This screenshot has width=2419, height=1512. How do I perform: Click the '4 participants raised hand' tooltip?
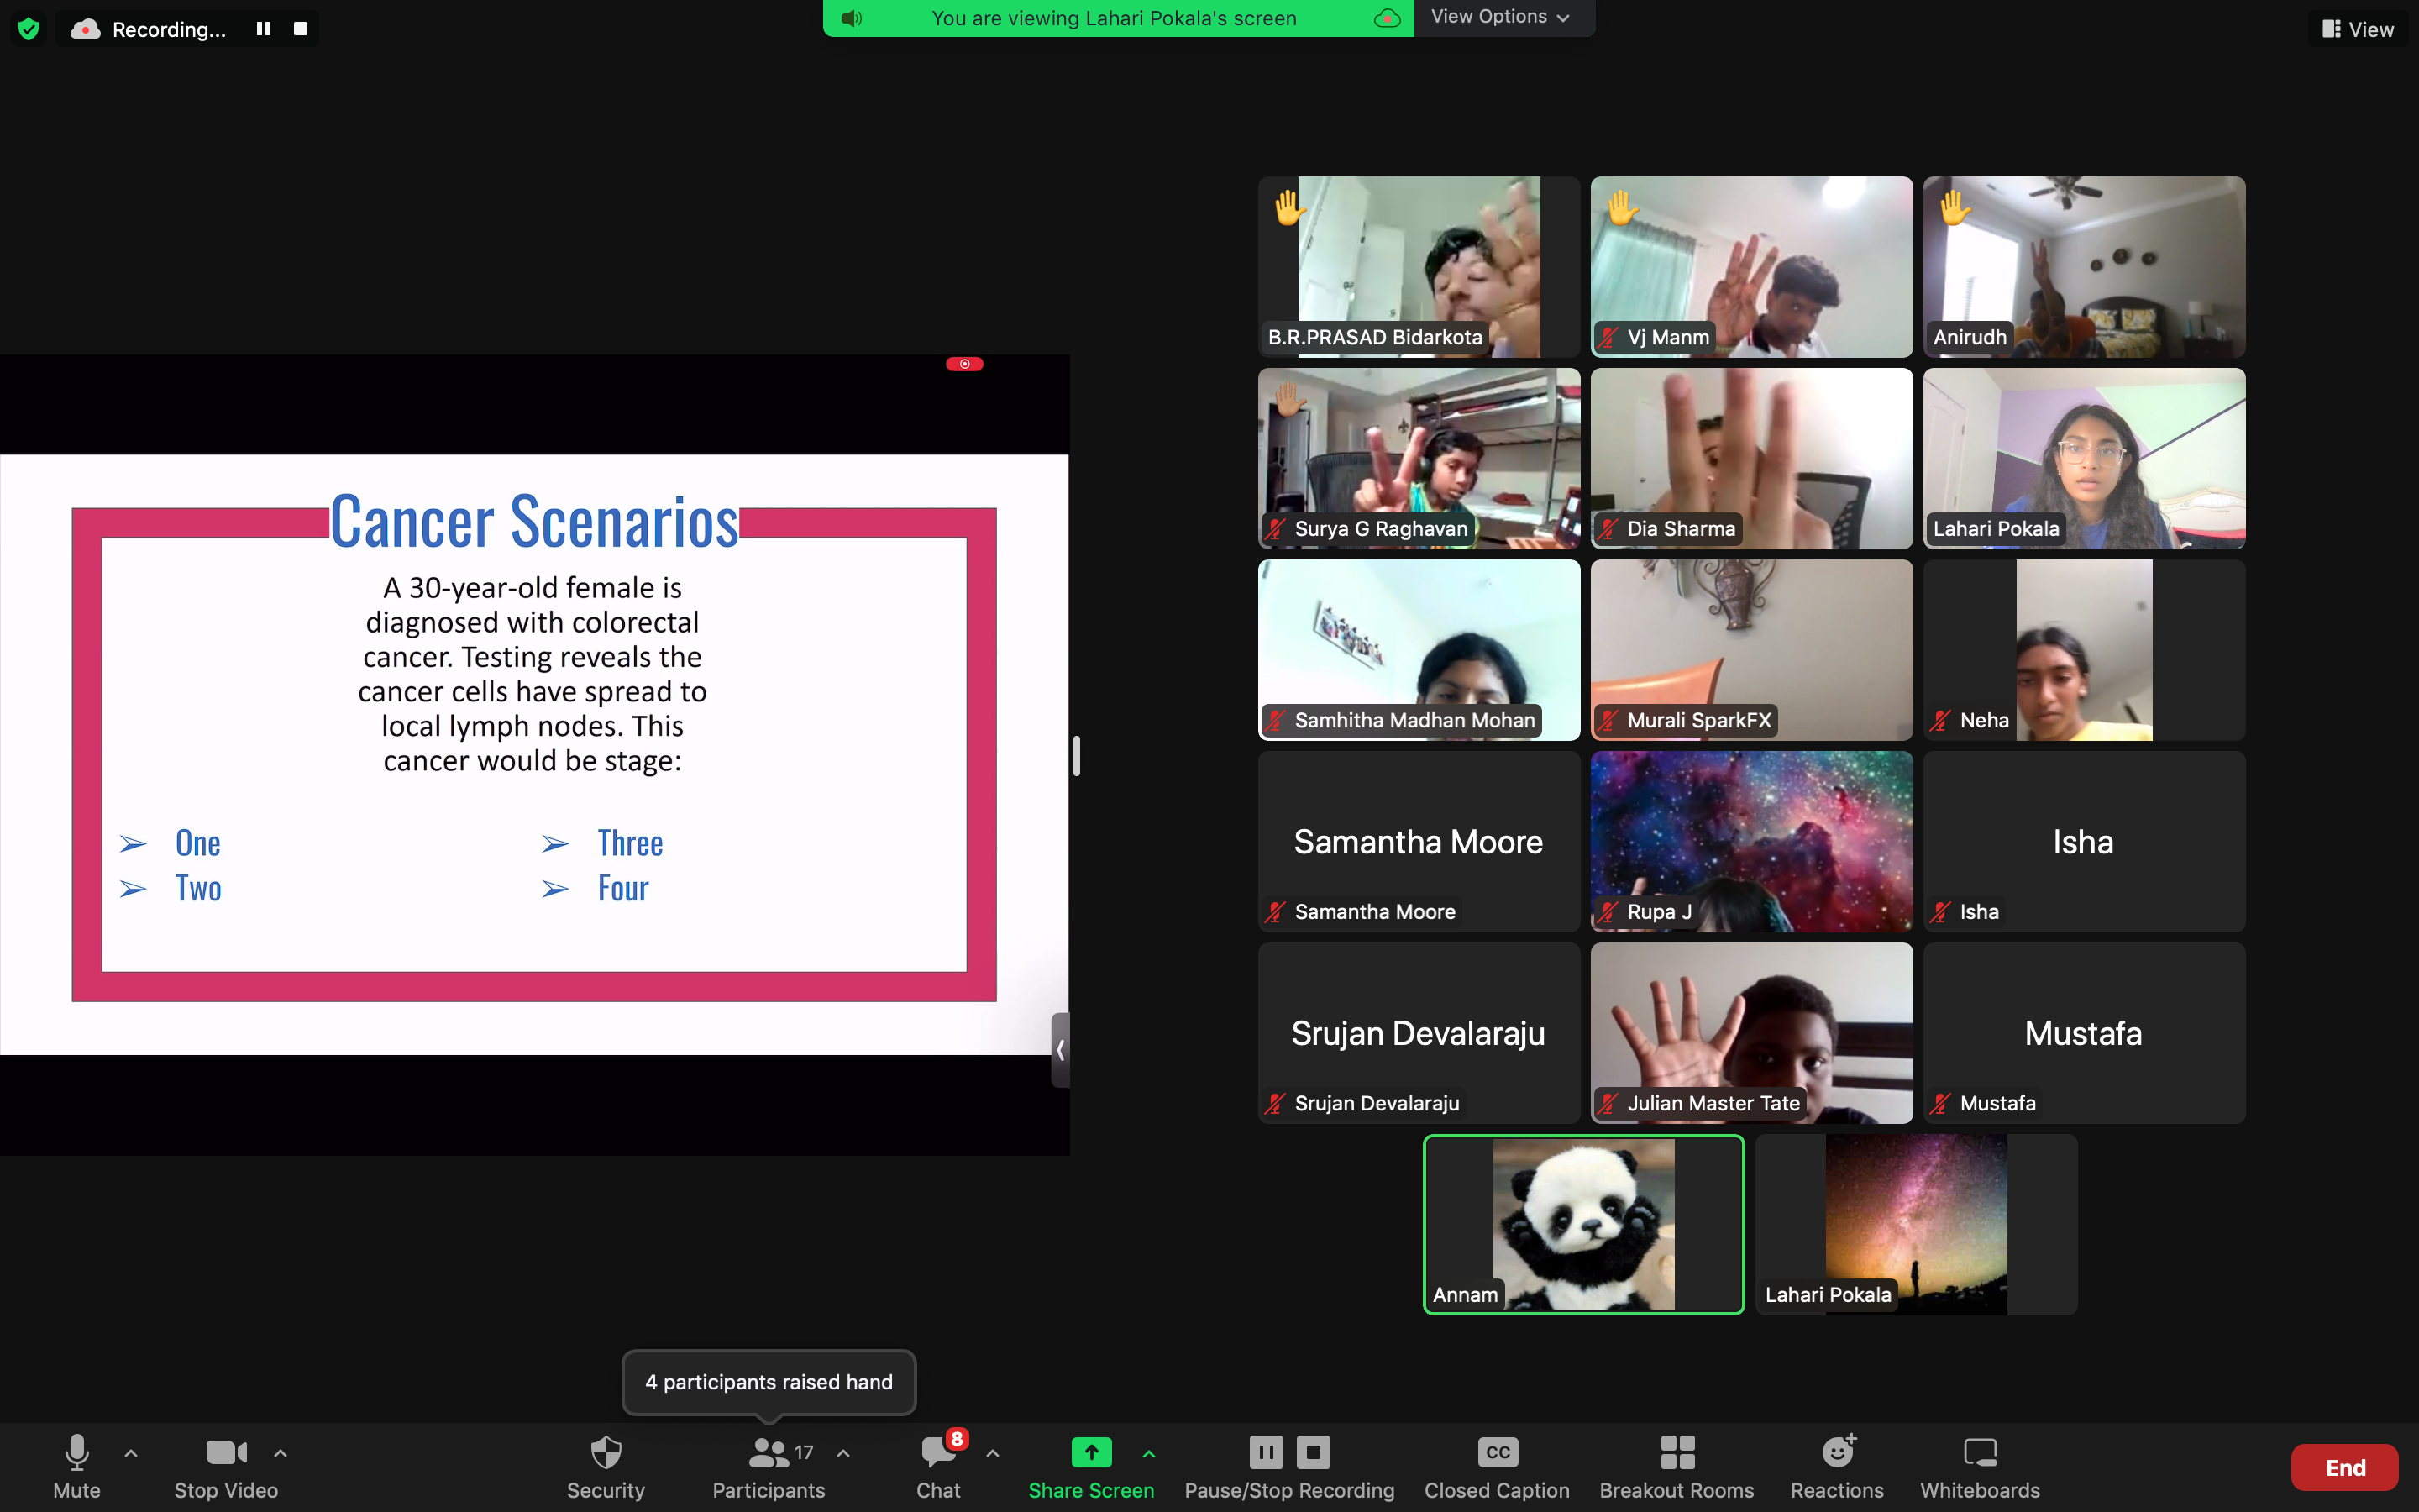click(769, 1382)
